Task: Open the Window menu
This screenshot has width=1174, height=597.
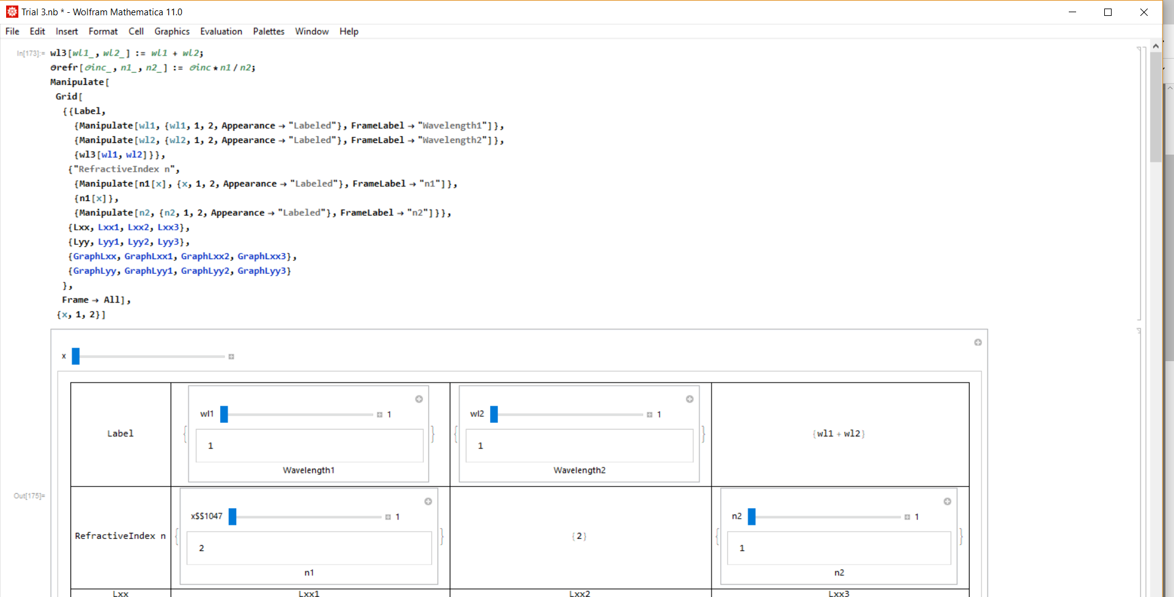Action: (x=312, y=31)
